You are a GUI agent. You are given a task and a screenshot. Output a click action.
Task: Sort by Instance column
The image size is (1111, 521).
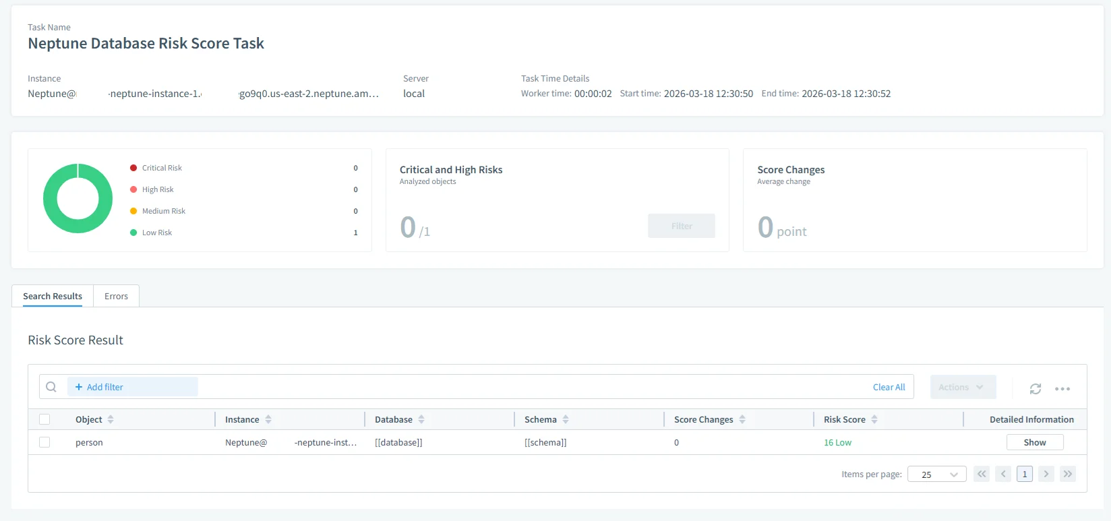(268, 419)
